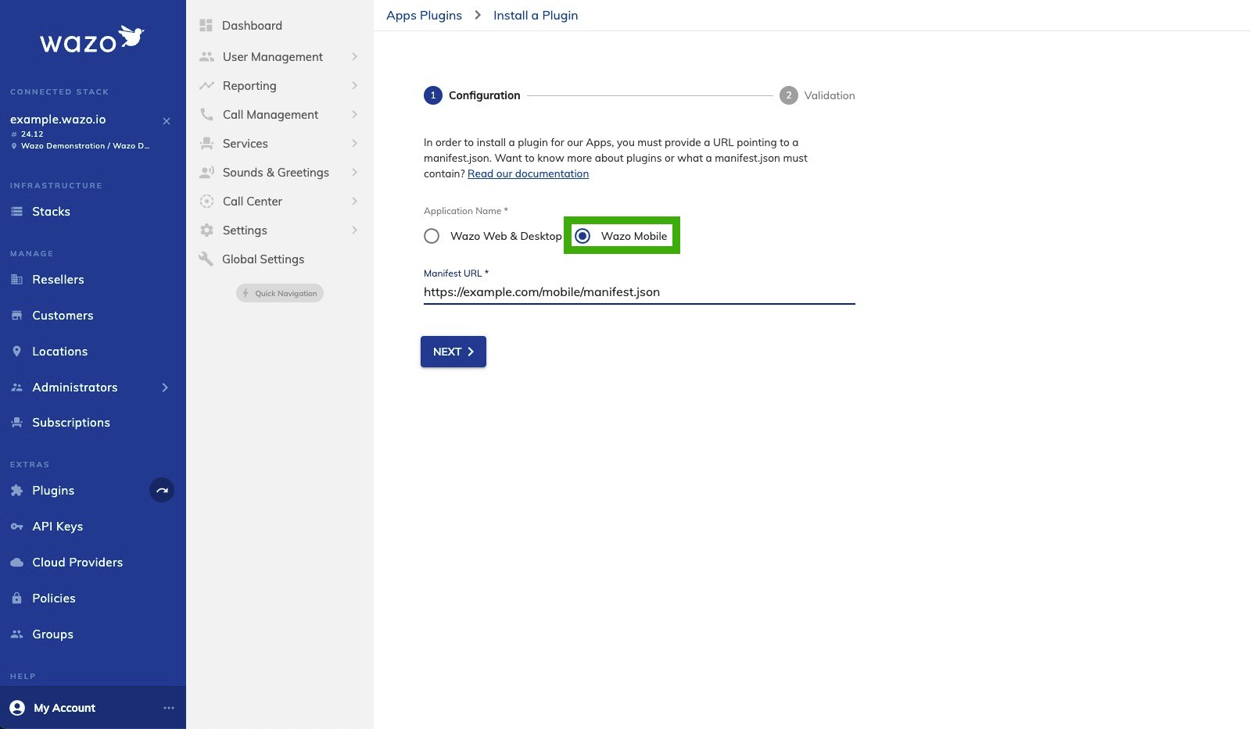Viewport: 1251px width, 729px height.
Task: Expand the Reporting submenu chevron
Action: click(355, 86)
